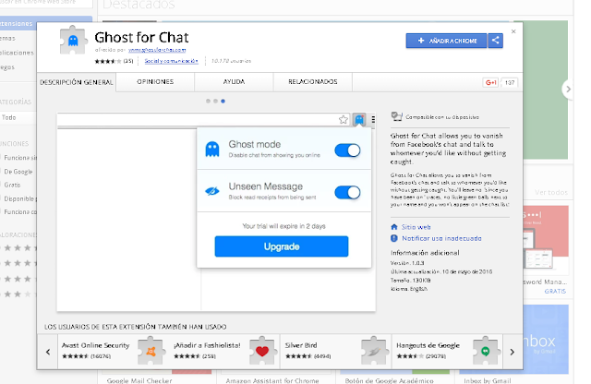Open the Silver Bird related extension
The height and width of the screenshot is (384, 591).
pyautogui.click(x=336, y=352)
